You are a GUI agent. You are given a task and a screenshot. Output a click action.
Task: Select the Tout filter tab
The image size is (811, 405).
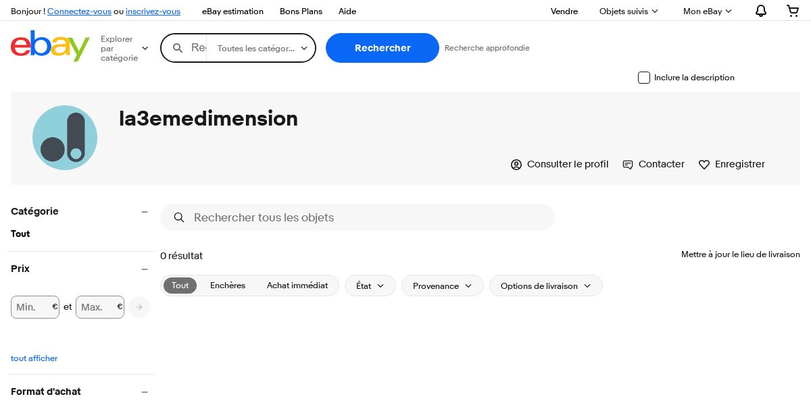click(x=180, y=286)
